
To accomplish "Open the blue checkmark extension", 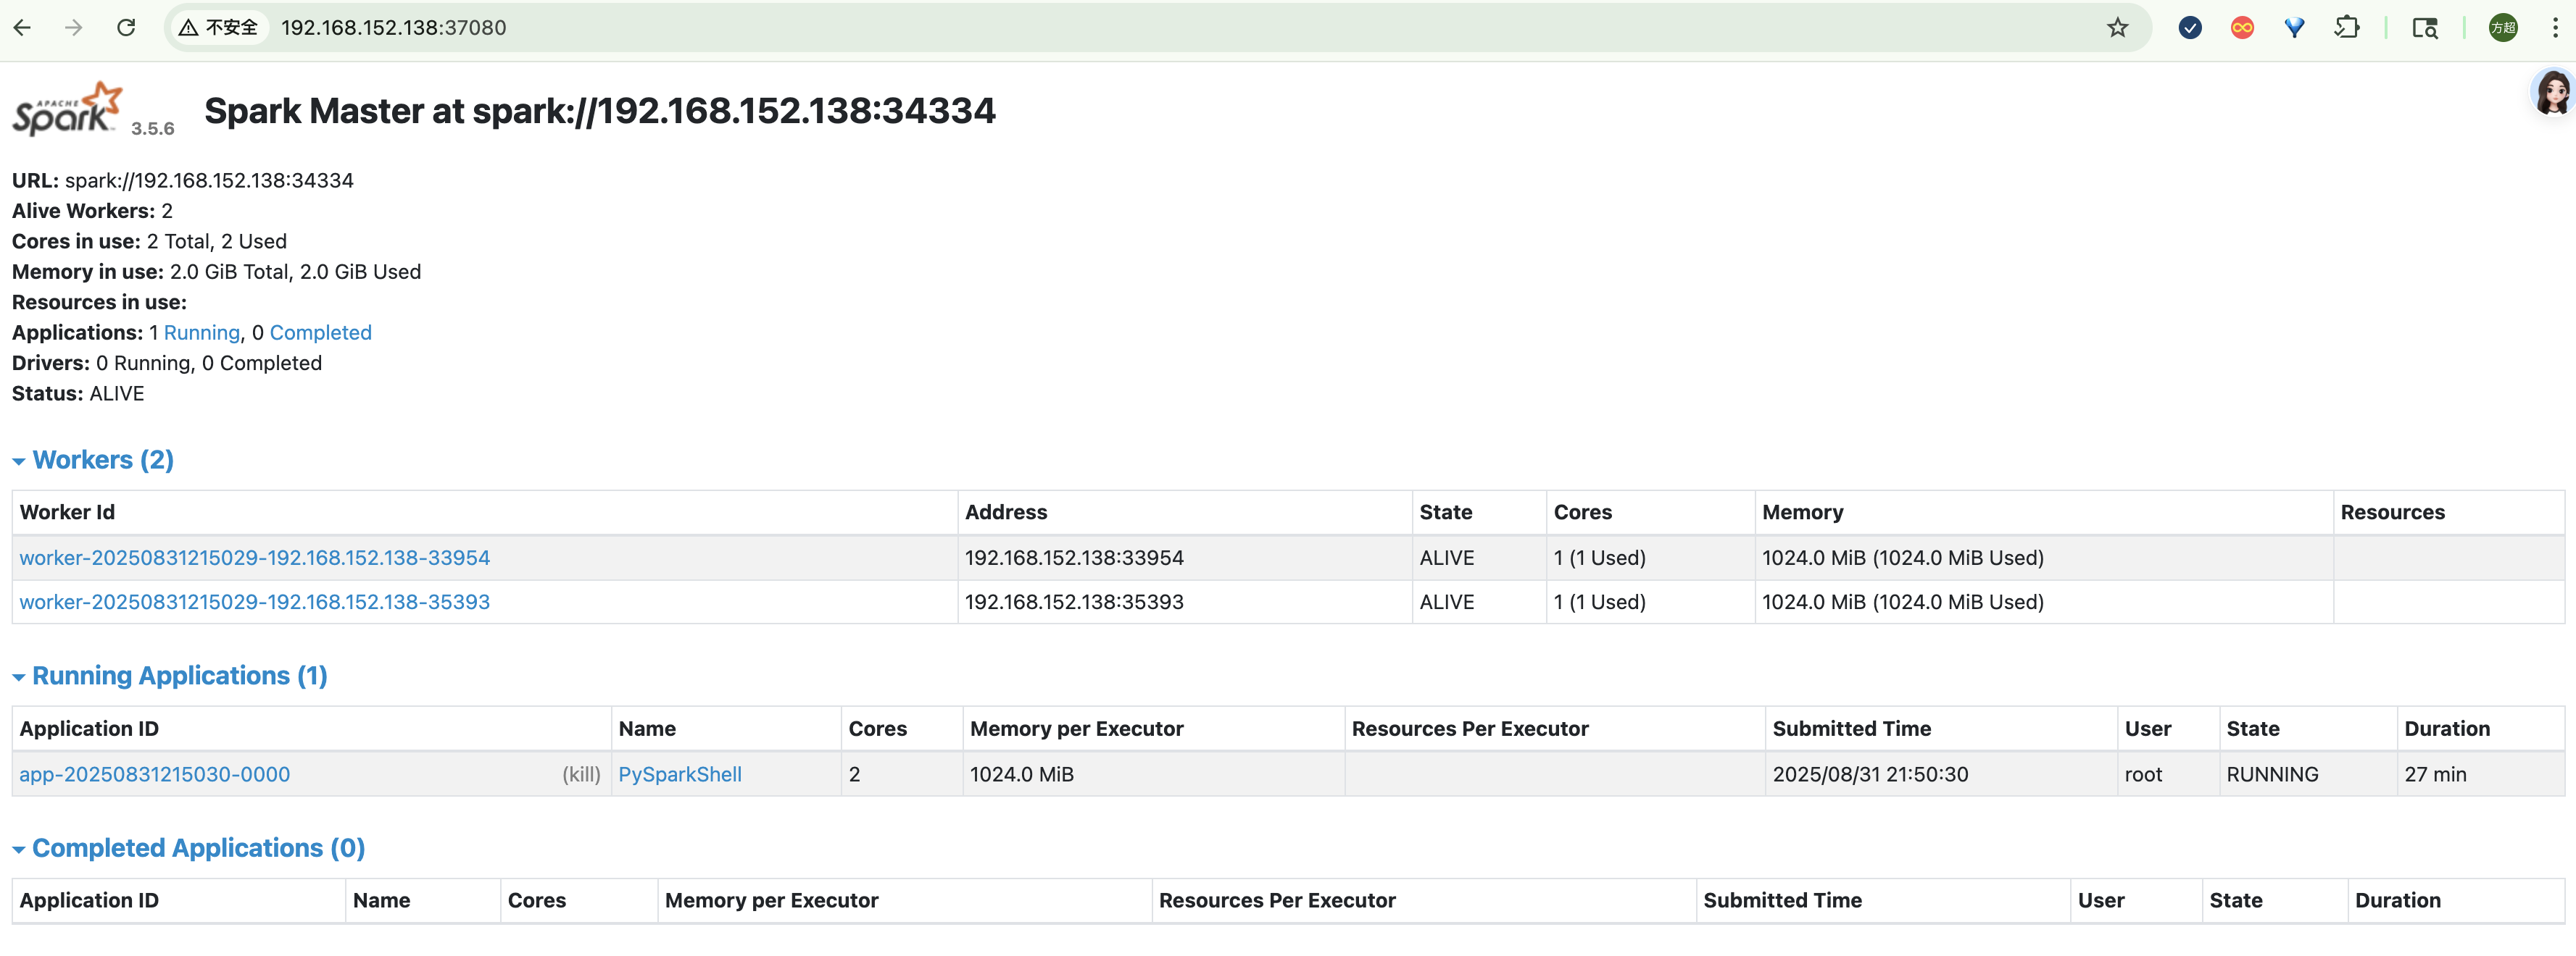I will [x=2190, y=28].
